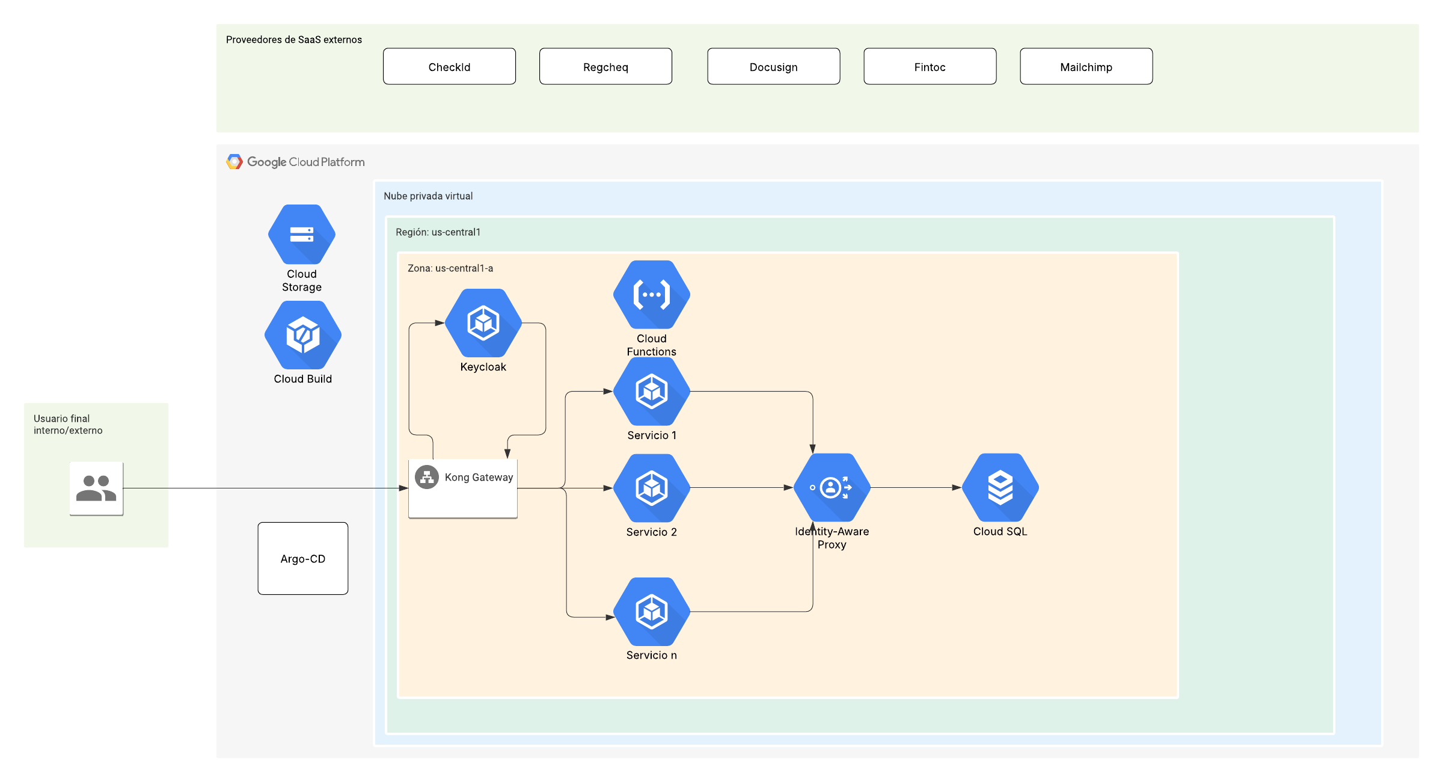Click the Cloud Build hexagon icon
Screen dimensions: 1443x782
tap(303, 335)
